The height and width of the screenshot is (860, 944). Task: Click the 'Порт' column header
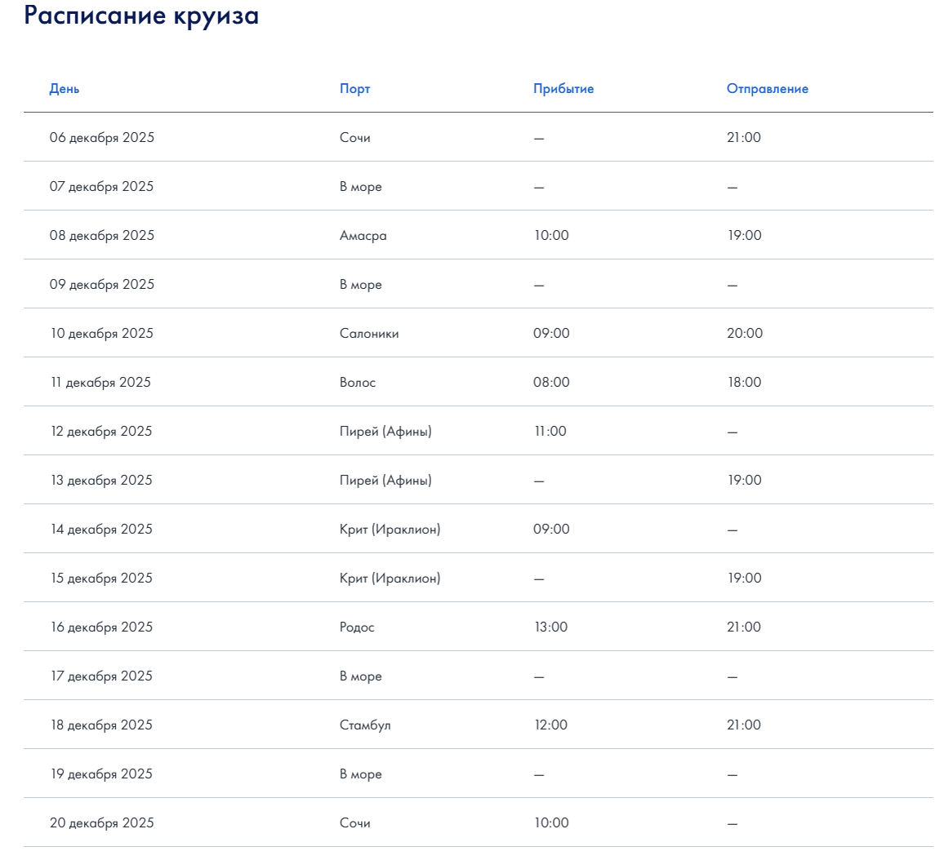click(x=355, y=88)
